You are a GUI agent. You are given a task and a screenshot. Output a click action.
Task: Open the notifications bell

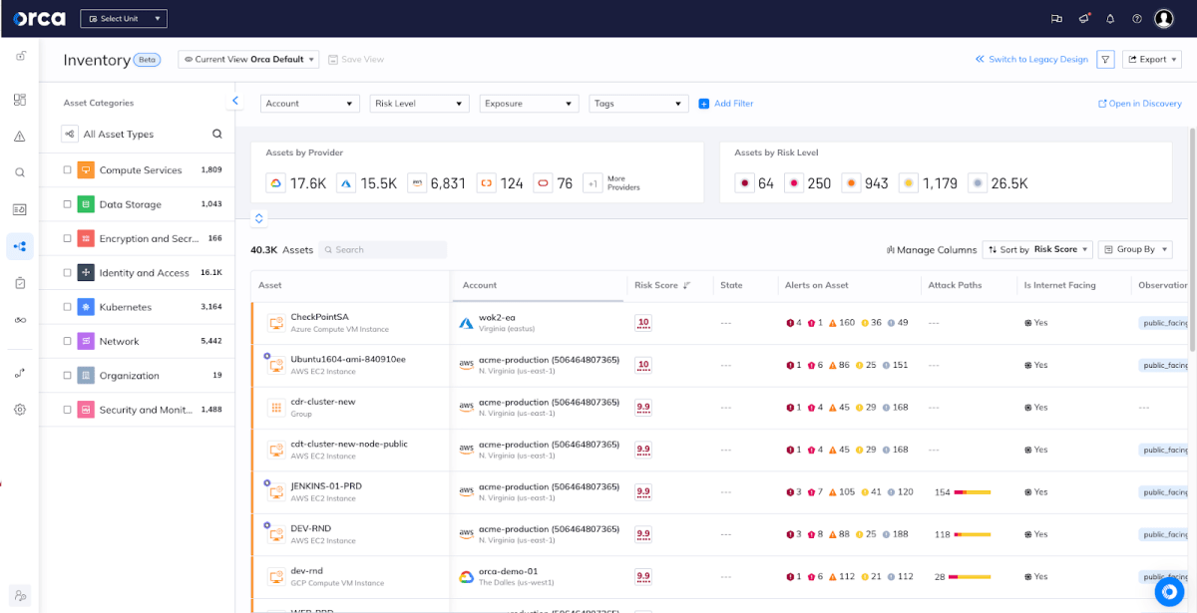click(x=1110, y=19)
